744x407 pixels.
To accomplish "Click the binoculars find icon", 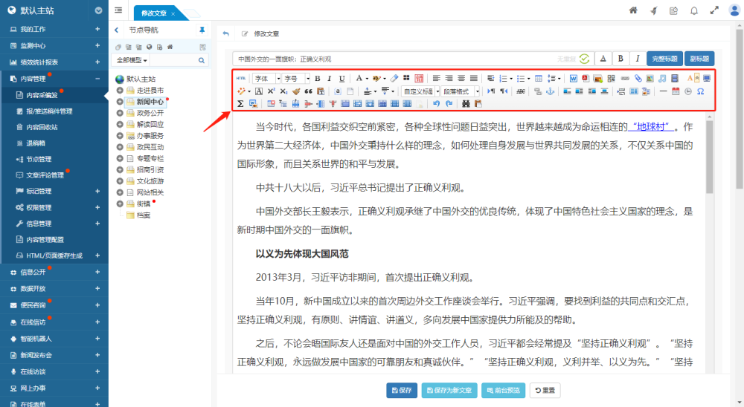I will 466,103.
